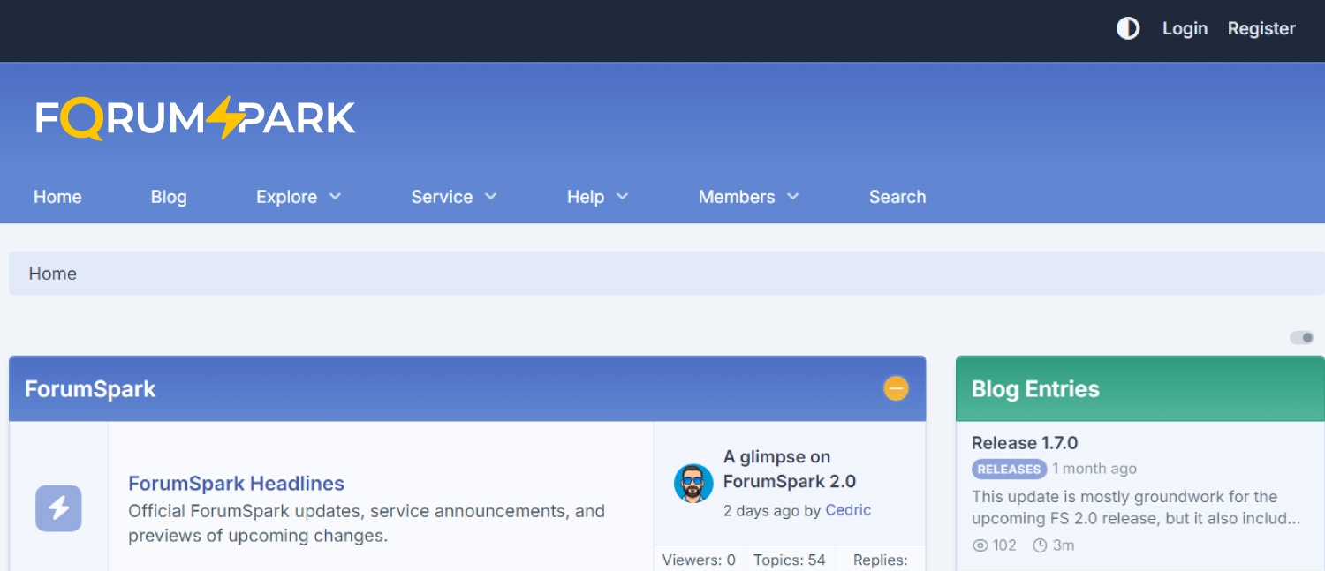This screenshot has height=571, width=1325.
Task: Go to the Blog menu item
Action: [x=169, y=197]
